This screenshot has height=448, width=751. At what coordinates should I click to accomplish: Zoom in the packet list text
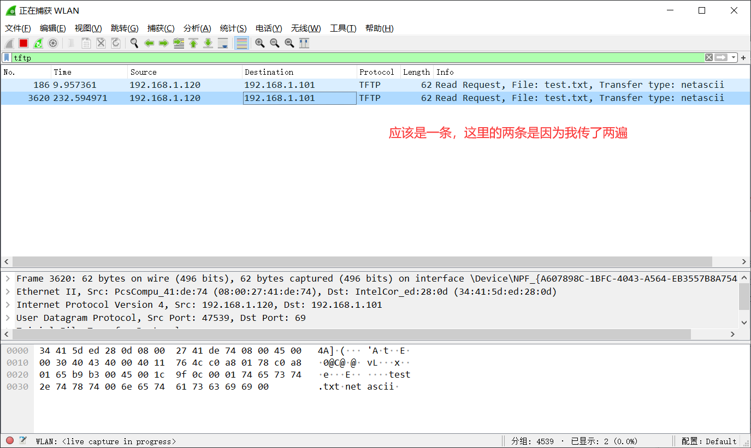point(260,43)
